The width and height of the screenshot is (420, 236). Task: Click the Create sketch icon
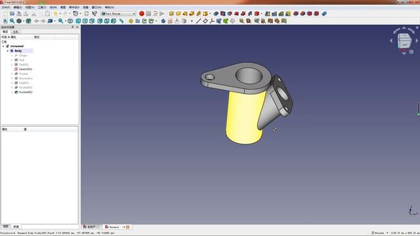(x=170, y=21)
